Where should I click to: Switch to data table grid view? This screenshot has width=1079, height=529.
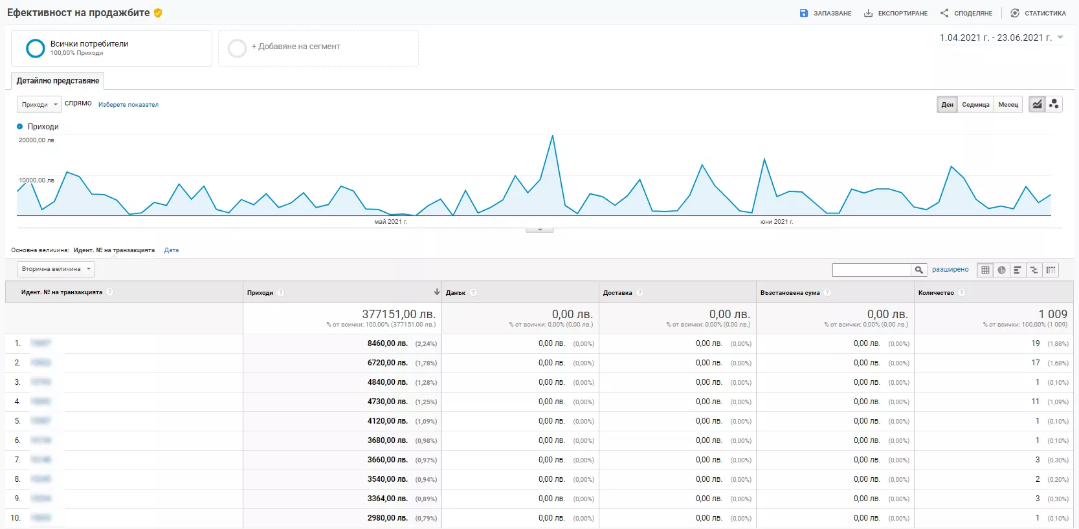point(985,270)
